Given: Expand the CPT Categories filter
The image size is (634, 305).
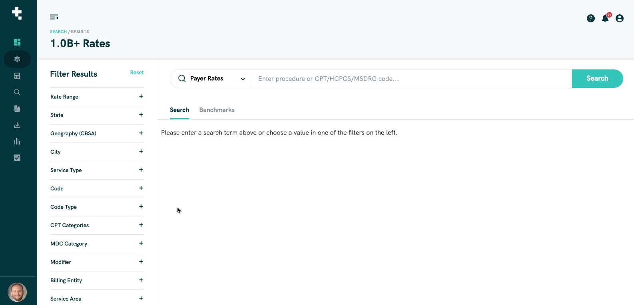Looking at the screenshot, I should [x=141, y=225].
